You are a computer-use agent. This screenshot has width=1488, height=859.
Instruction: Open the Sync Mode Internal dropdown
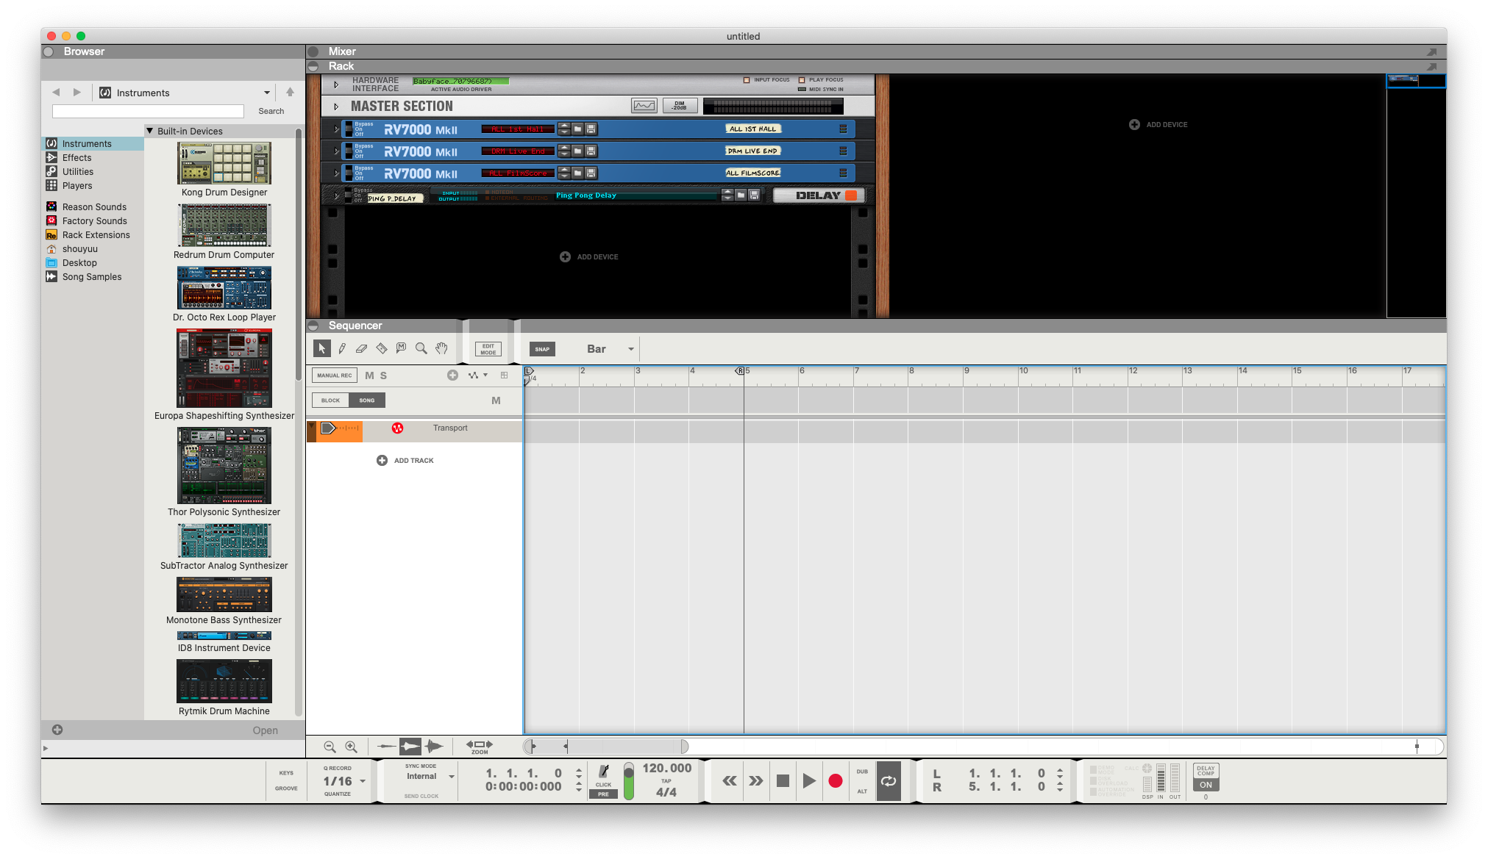pos(451,777)
